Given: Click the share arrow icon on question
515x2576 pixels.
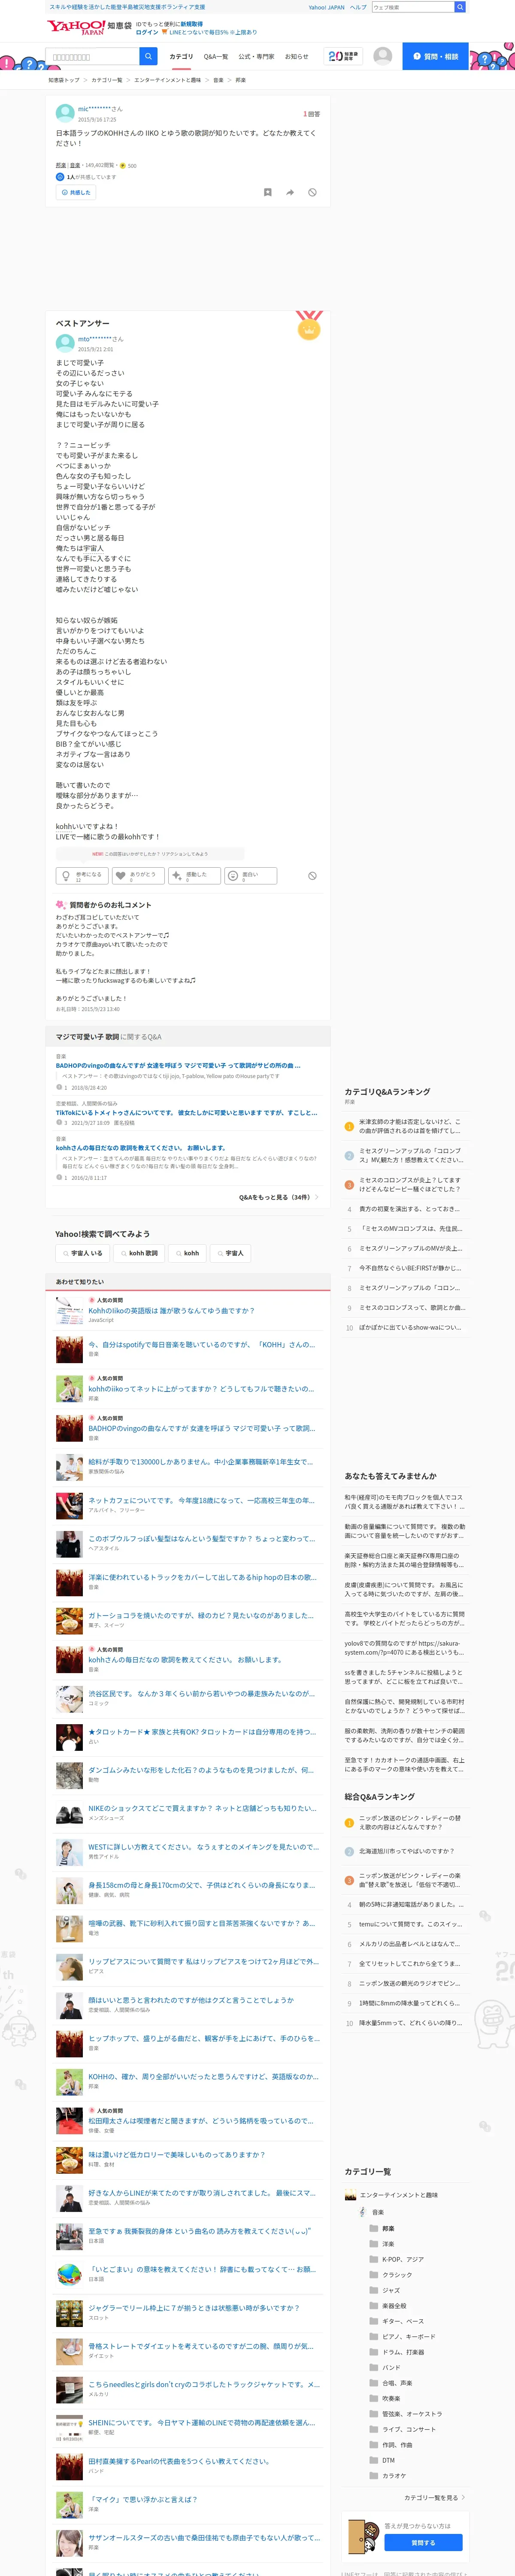Looking at the screenshot, I should click(x=290, y=192).
